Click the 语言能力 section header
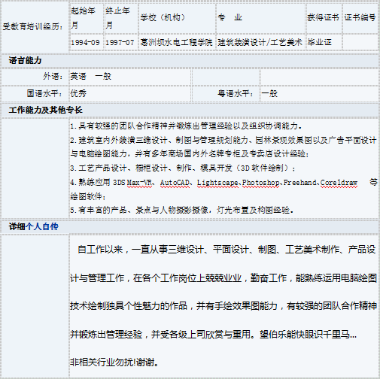380x379 pixels. point(25,60)
